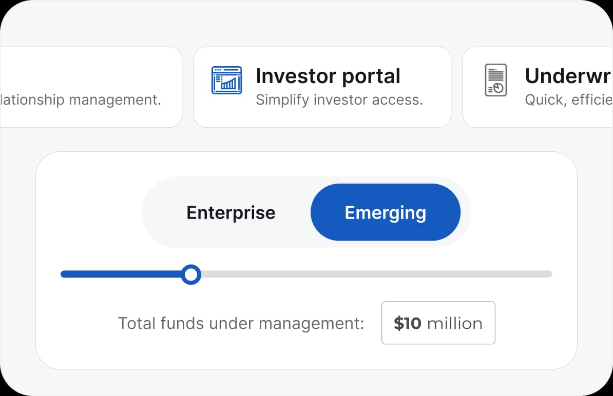Click the "Total funds under management:" label
This screenshot has width=613, height=396.
[x=241, y=324]
